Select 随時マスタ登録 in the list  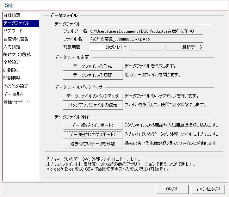(x=17, y=55)
